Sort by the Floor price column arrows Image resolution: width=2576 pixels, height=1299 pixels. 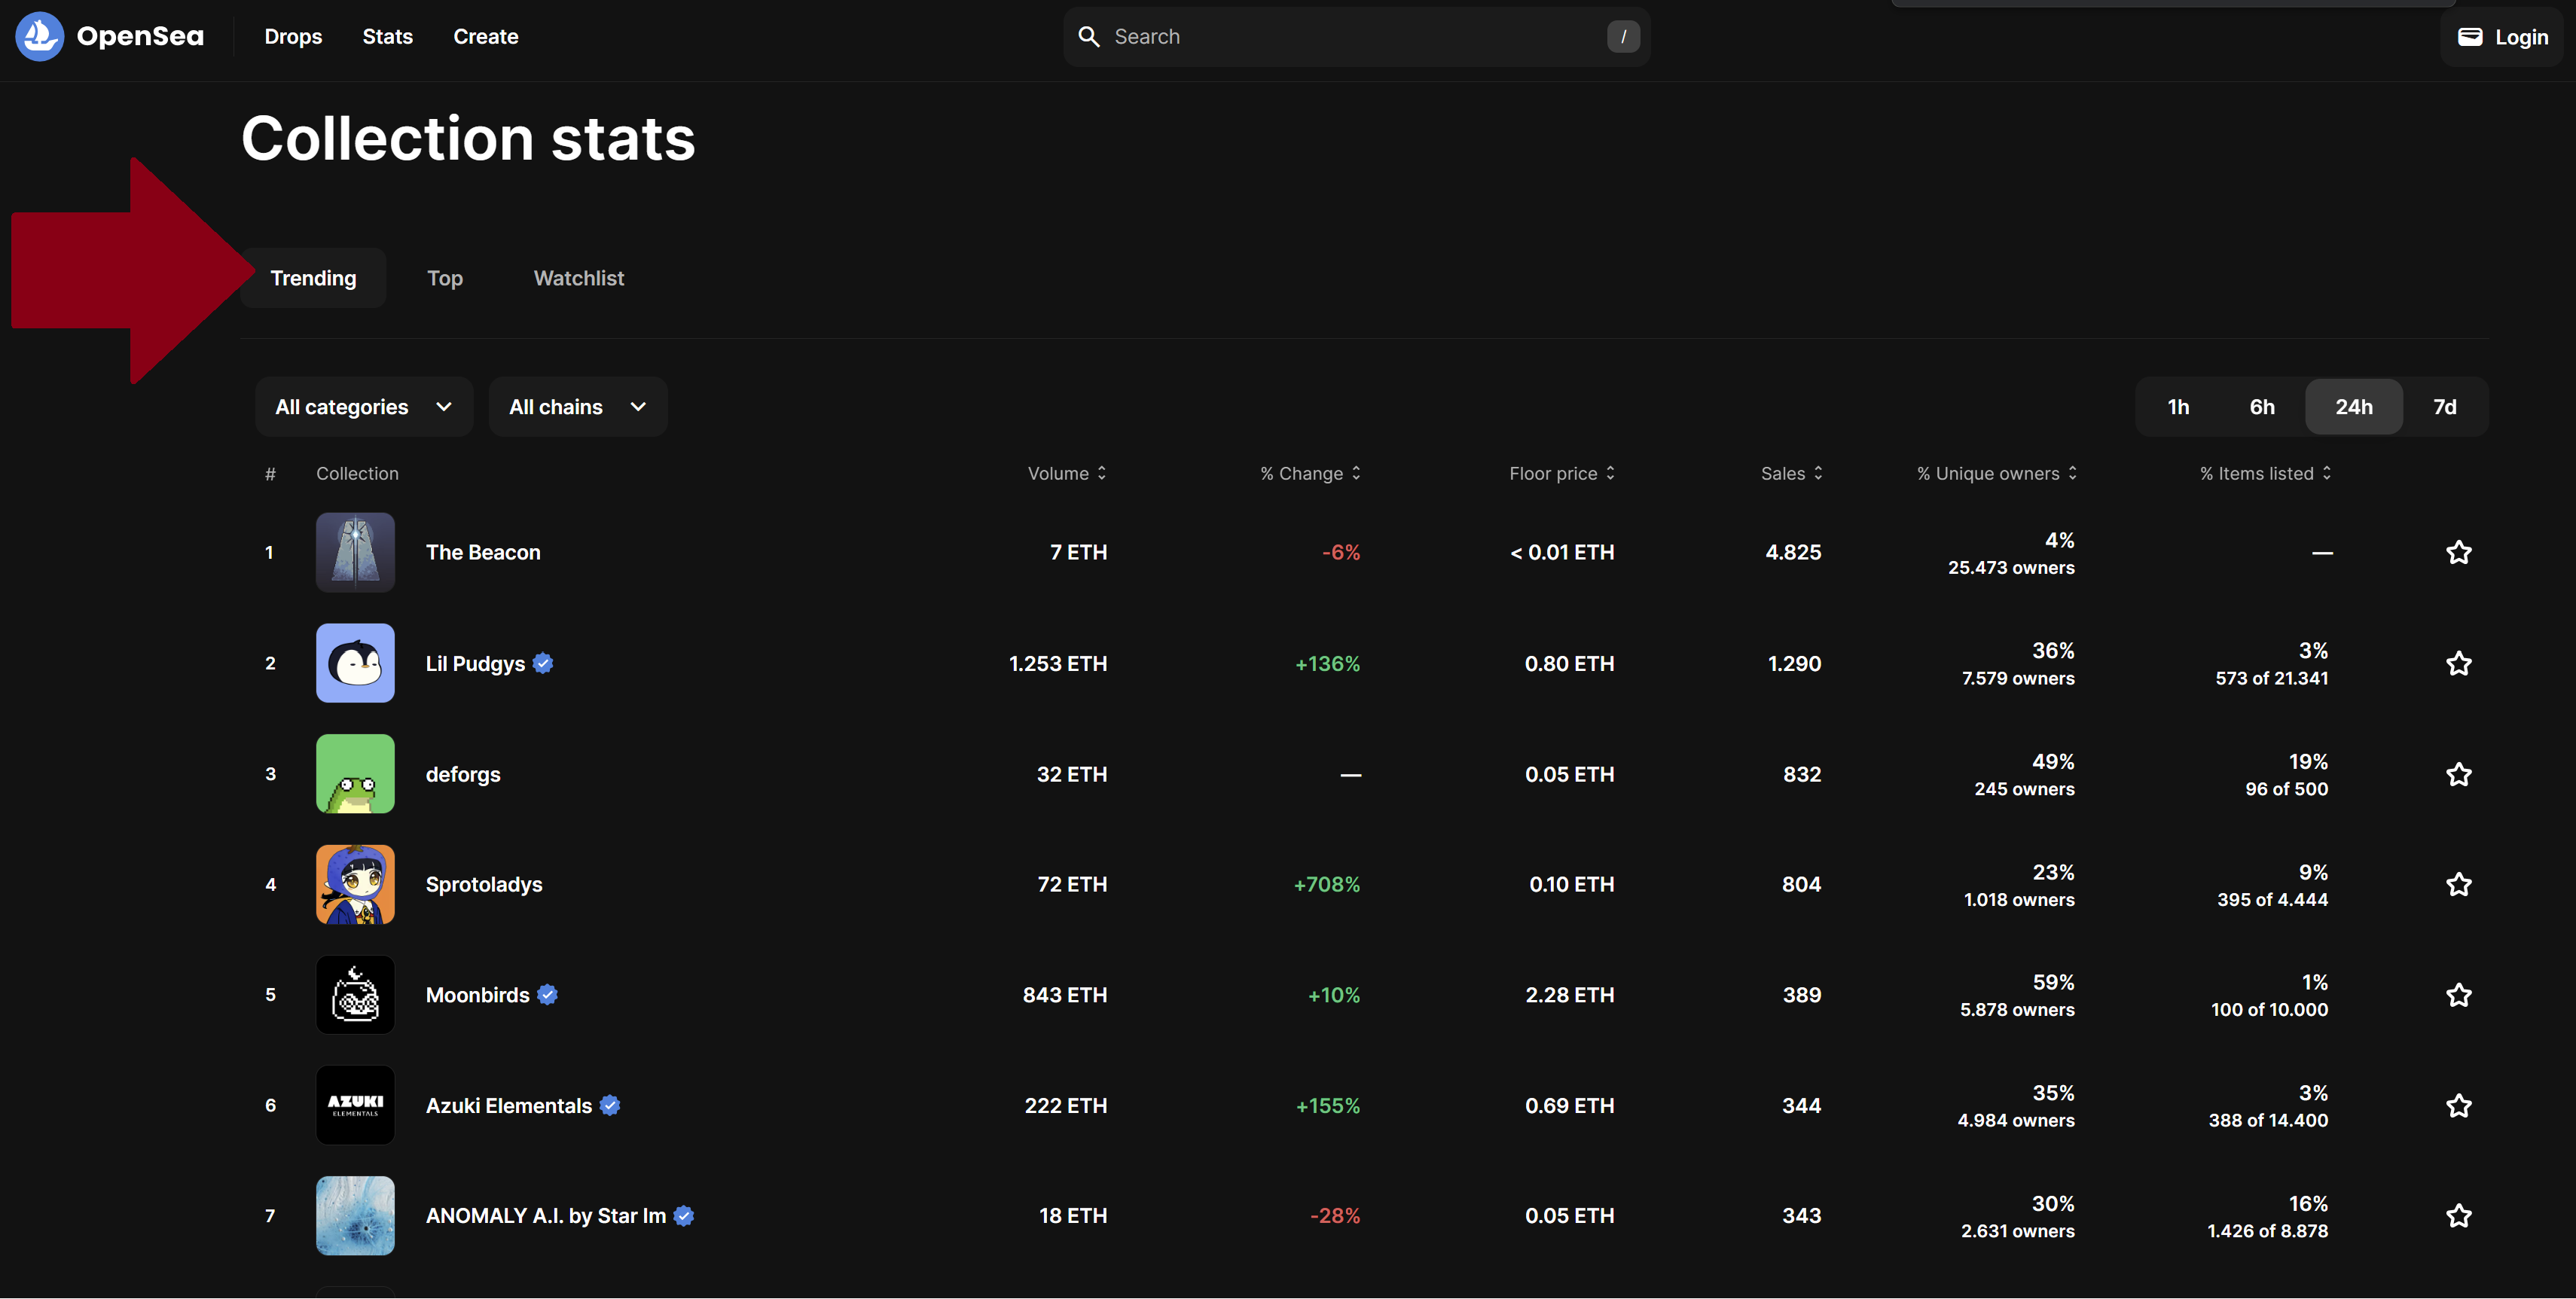[1610, 473]
